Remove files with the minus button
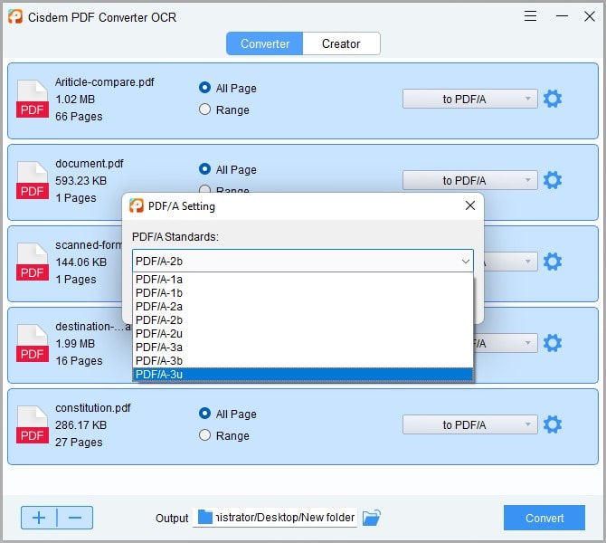The height and width of the screenshot is (543, 606). [75, 518]
